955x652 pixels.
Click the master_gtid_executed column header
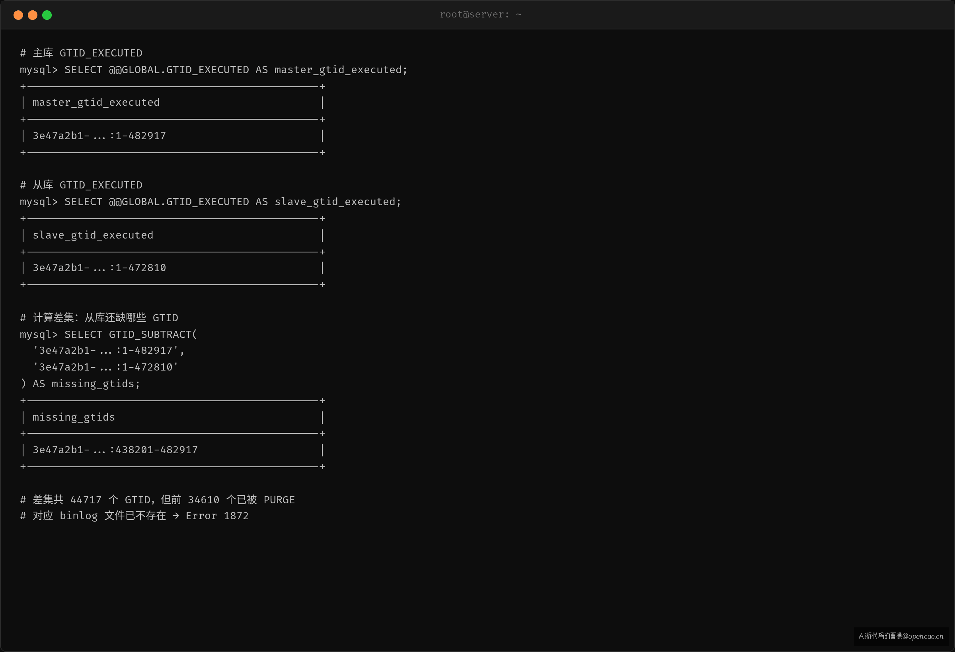pos(96,103)
